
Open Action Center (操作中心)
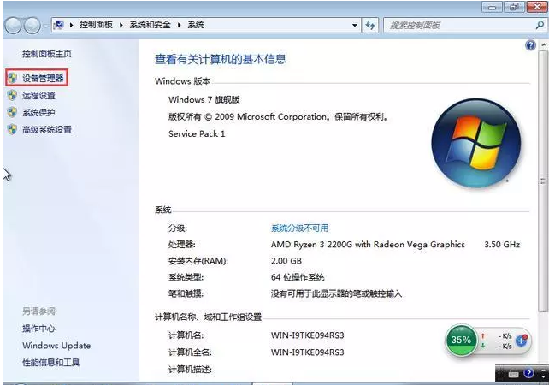pos(38,329)
